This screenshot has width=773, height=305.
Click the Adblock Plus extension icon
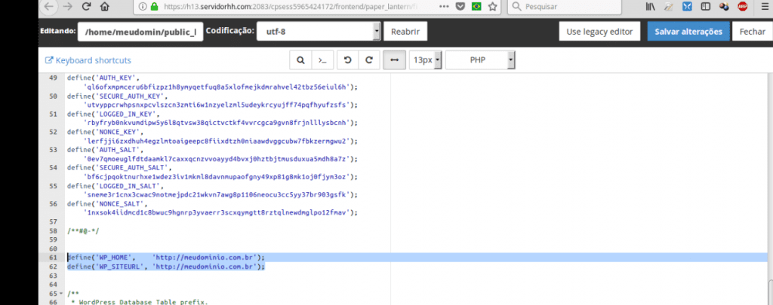tap(743, 7)
